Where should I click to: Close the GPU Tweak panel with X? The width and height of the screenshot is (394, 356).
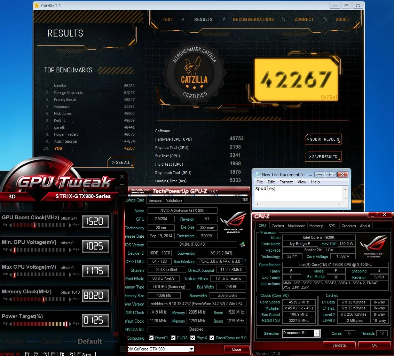tap(122, 176)
